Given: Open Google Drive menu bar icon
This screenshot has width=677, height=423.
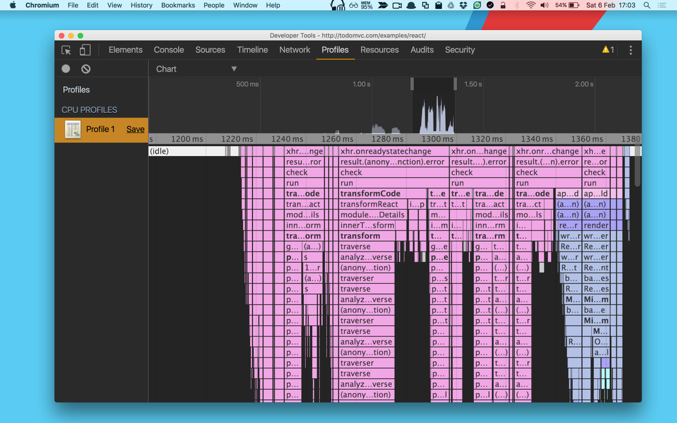Looking at the screenshot, I should (x=451, y=5).
